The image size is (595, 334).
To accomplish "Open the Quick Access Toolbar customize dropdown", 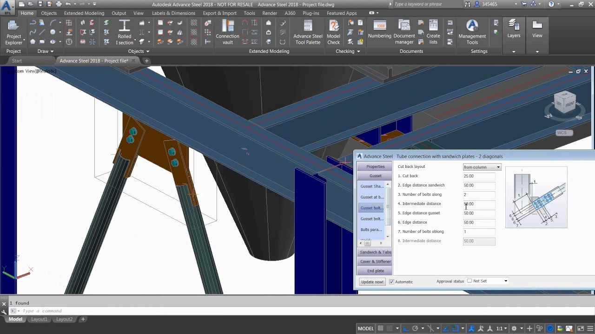I will click(x=94, y=4).
